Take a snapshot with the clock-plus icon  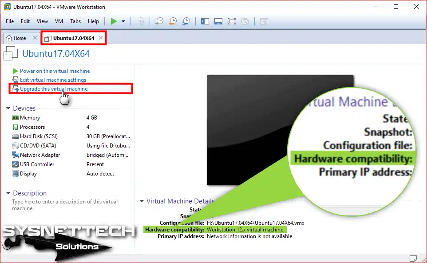159,21
